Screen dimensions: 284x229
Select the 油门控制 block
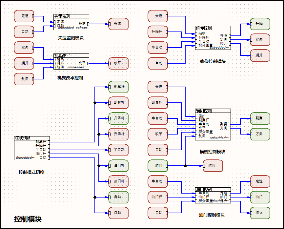213,196
